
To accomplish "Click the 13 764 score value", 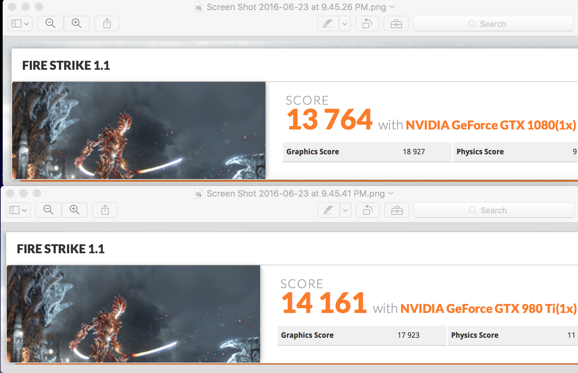I will click(329, 119).
